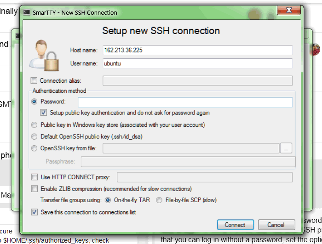Open the key file browse (...) button
Image resolution: width=322 pixels, height=244 pixels.
pos(286,148)
